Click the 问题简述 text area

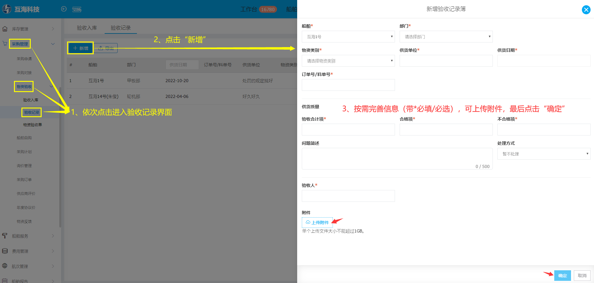397,159
